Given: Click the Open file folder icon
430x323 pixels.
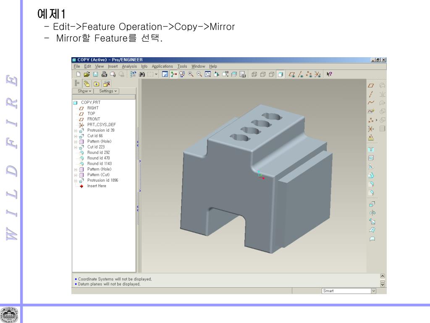Looking at the screenshot, I should 87,74.
